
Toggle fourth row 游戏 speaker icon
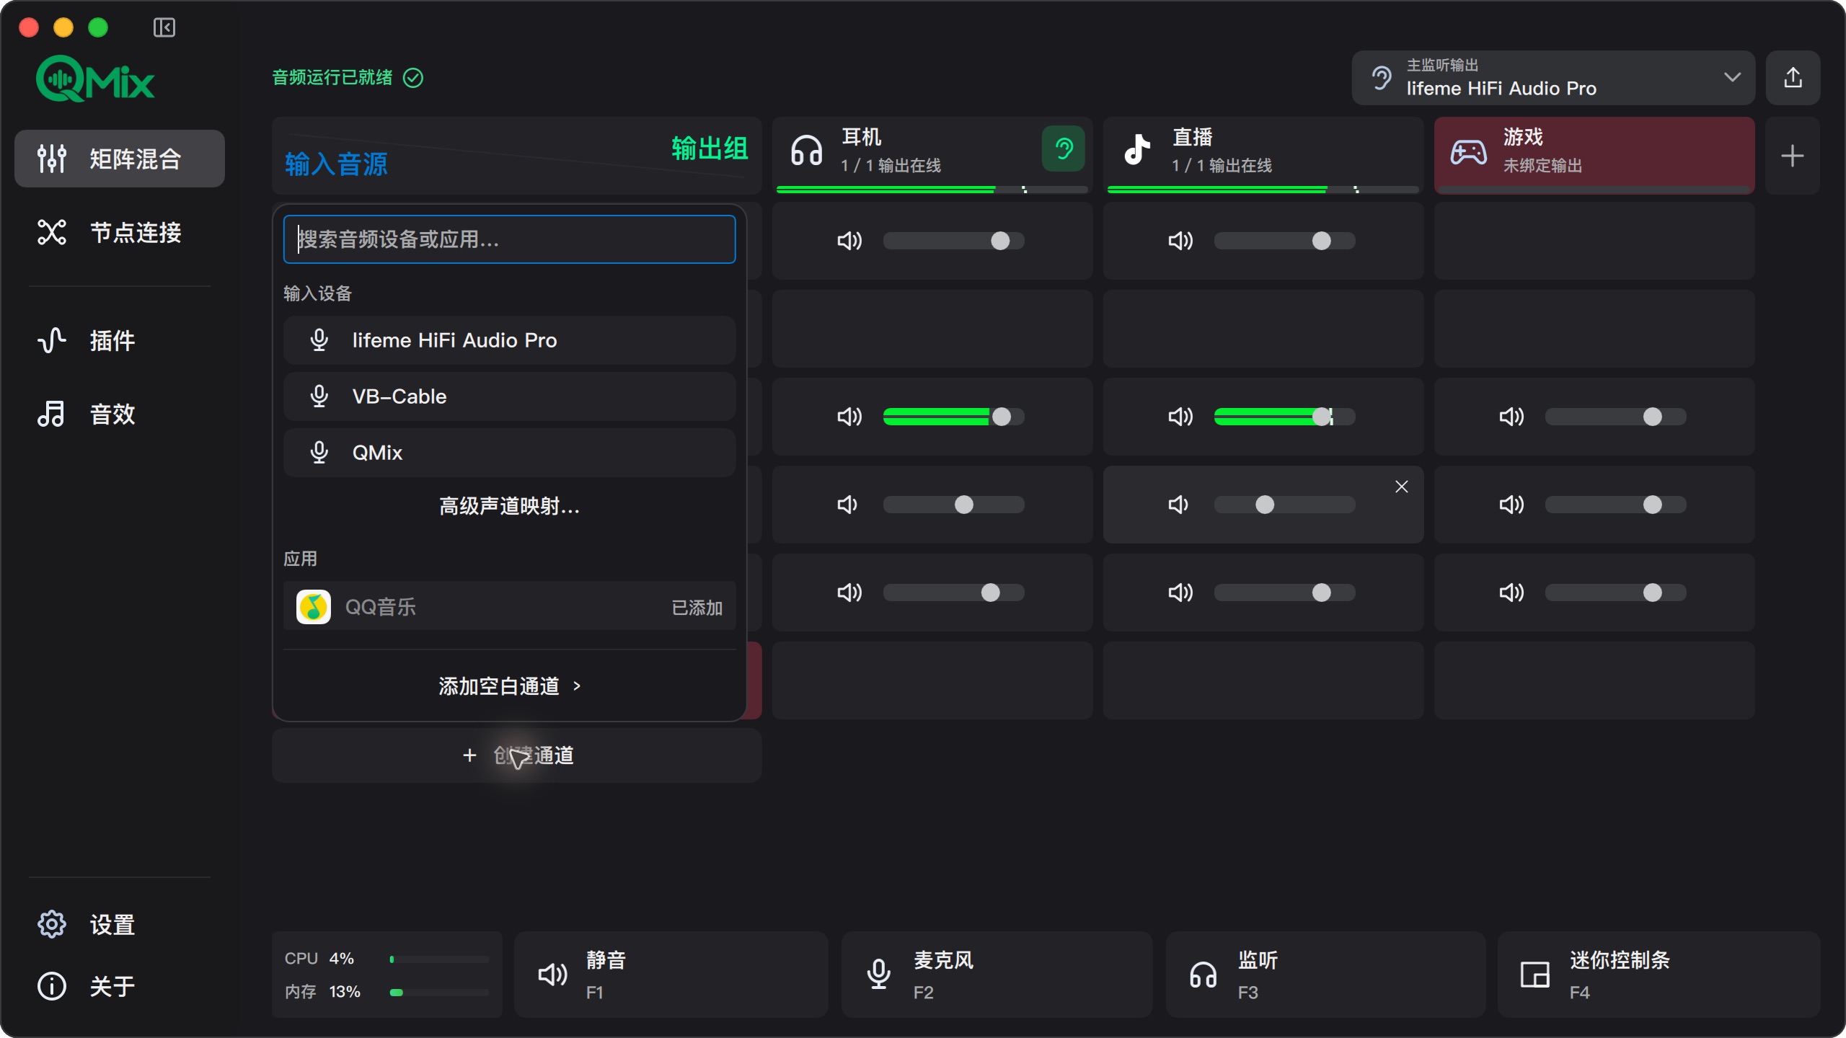click(x=1511, y=505)
